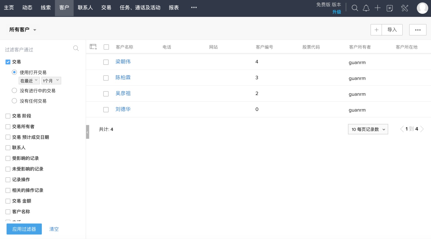Enable the 相关的操作记录 filter checkbox
Viewport: 431px width, 239px height.
[x=8, y=191]
